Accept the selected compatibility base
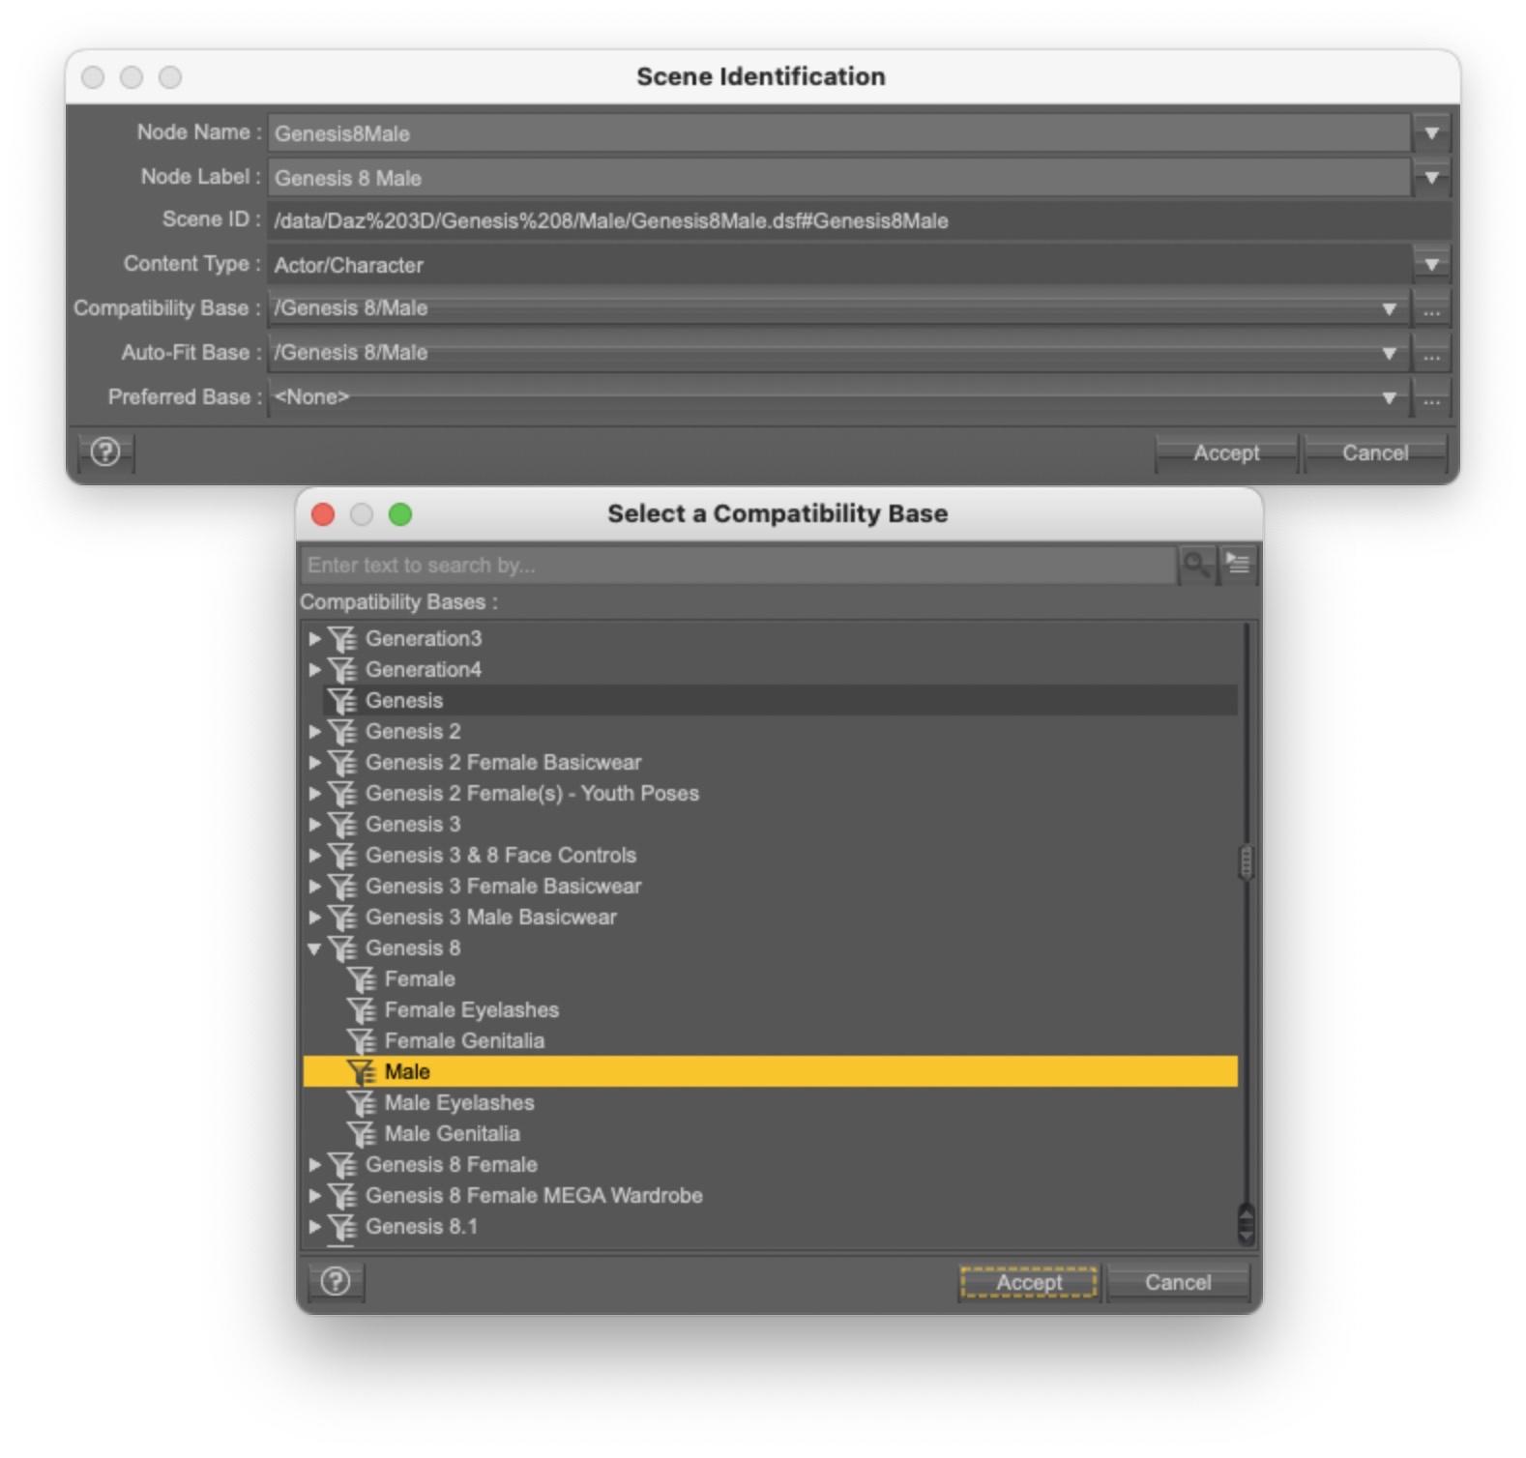1526x1458 pixels. pos(1029,1283)
